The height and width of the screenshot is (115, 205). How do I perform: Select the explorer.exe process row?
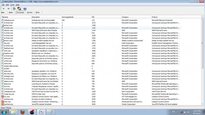coord(8,53)
